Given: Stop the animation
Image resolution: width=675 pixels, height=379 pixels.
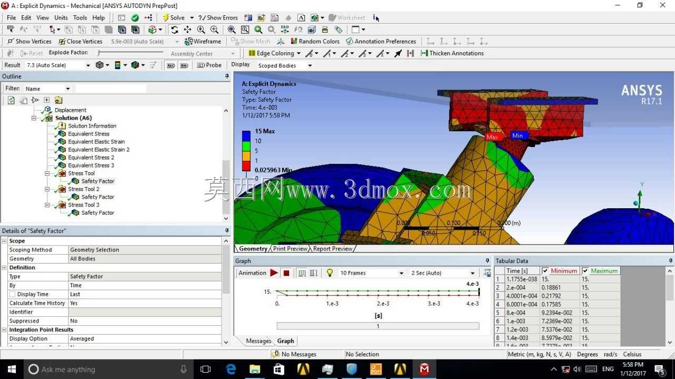Looking at the screenshot, I should click(x=286, y=273).
